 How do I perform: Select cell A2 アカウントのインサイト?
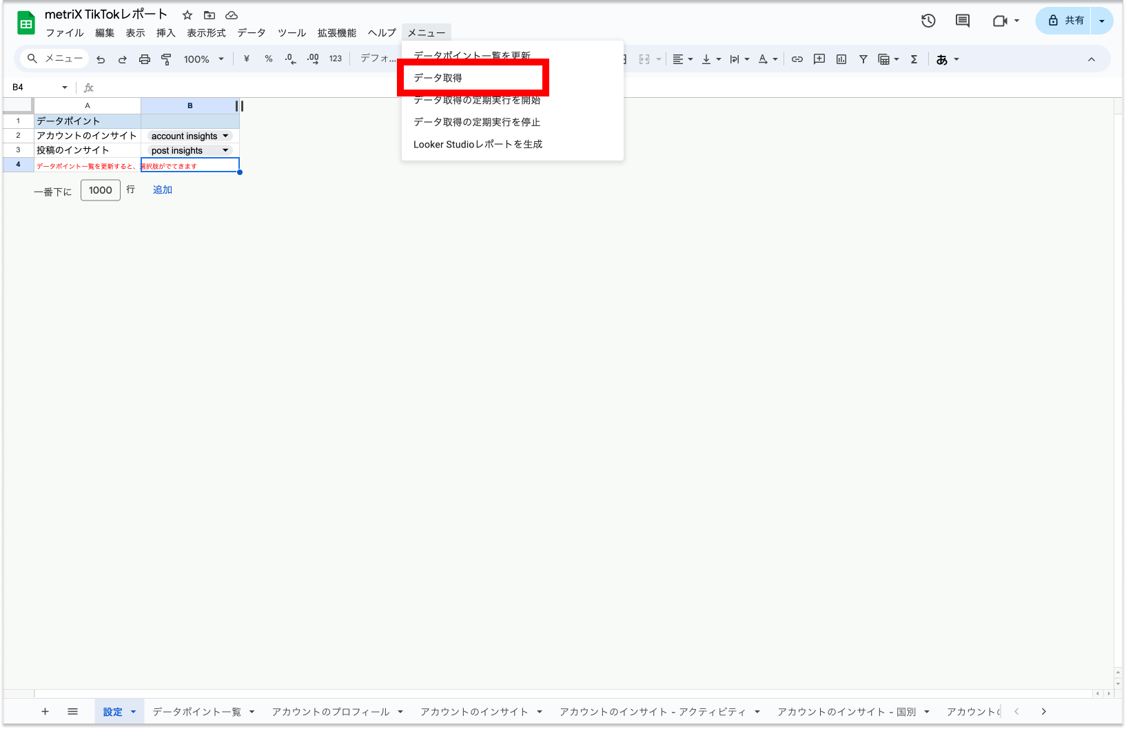click(x=88, y=136)
